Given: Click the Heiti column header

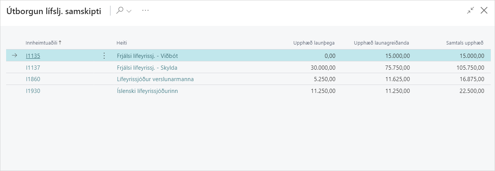Looking at the screenshot, I should 122,43.
